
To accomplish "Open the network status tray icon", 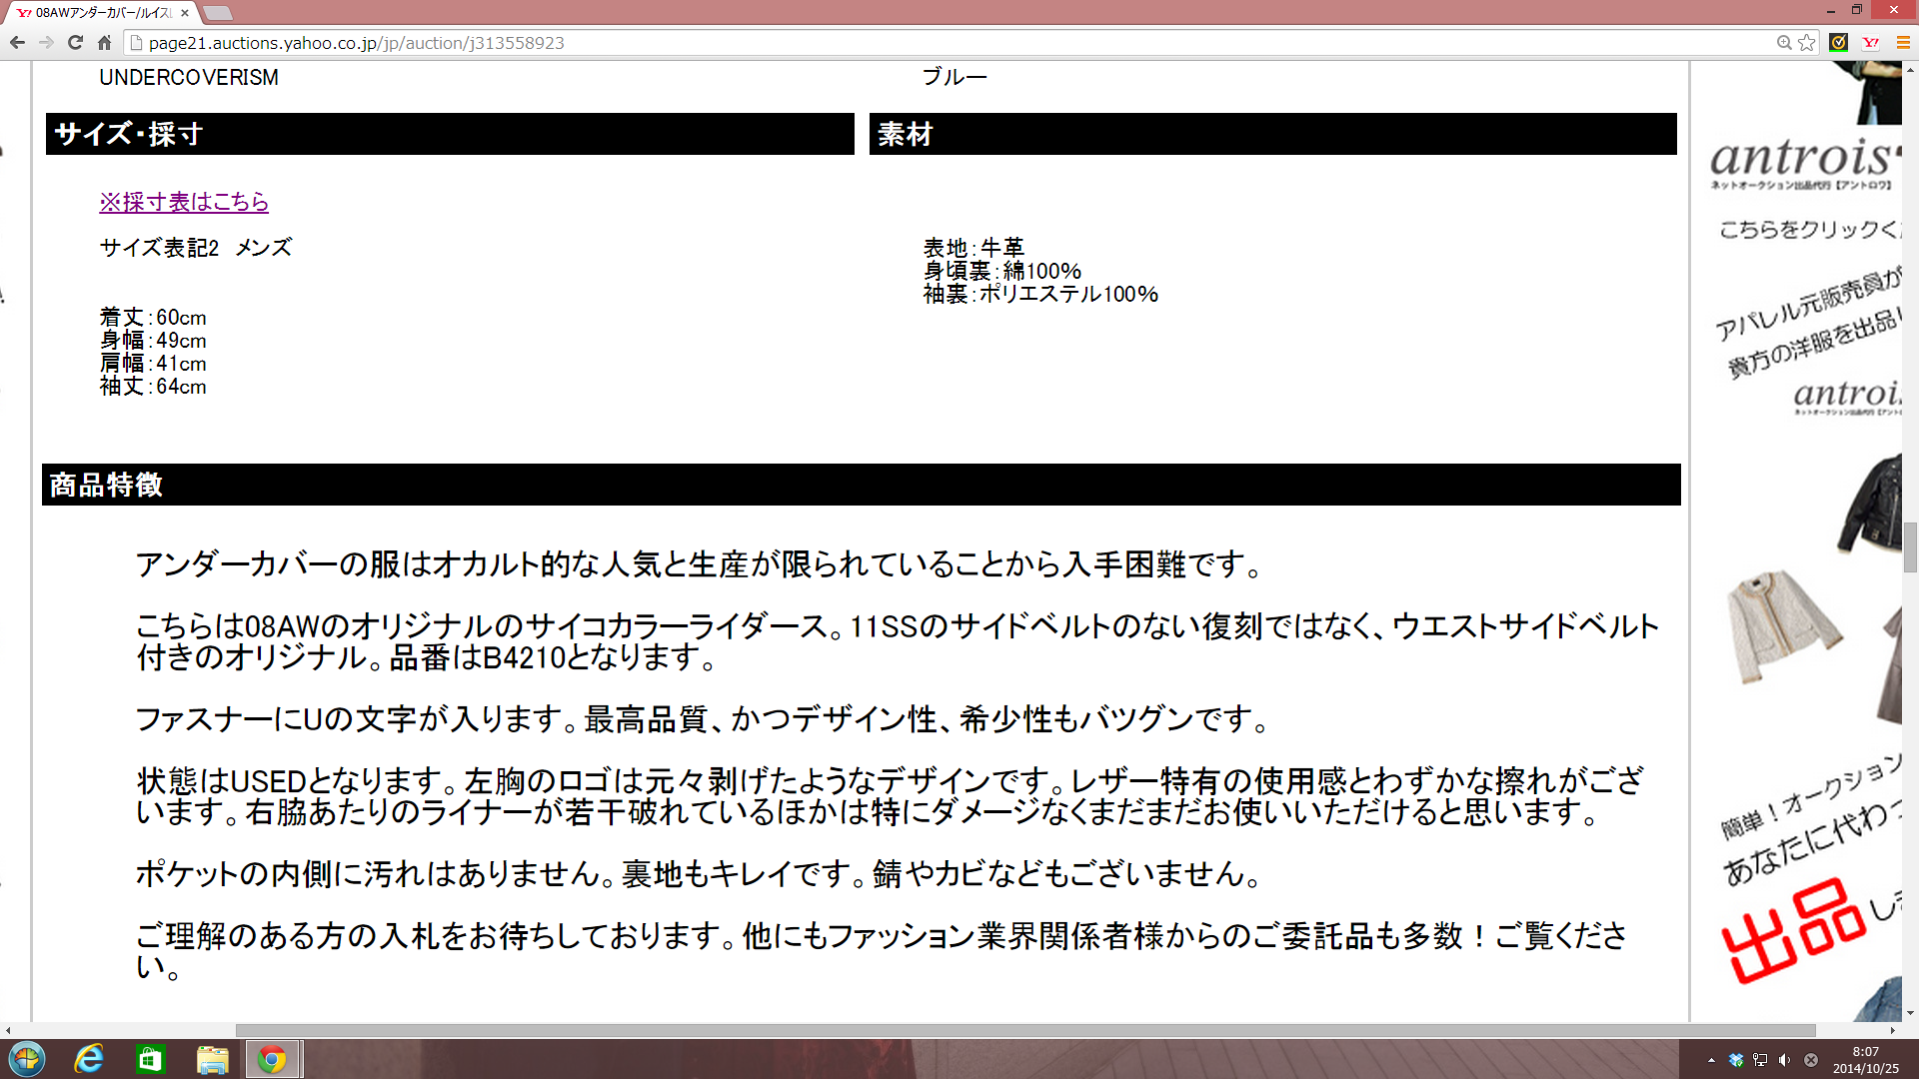I will coord(1760,1060).
